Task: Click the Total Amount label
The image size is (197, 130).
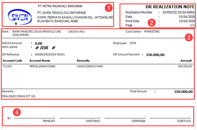Action: [138, 91]
